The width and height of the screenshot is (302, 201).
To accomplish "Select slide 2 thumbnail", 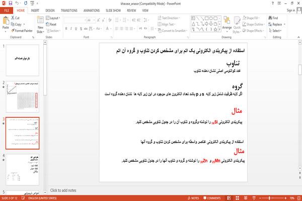I will point(23,97).
